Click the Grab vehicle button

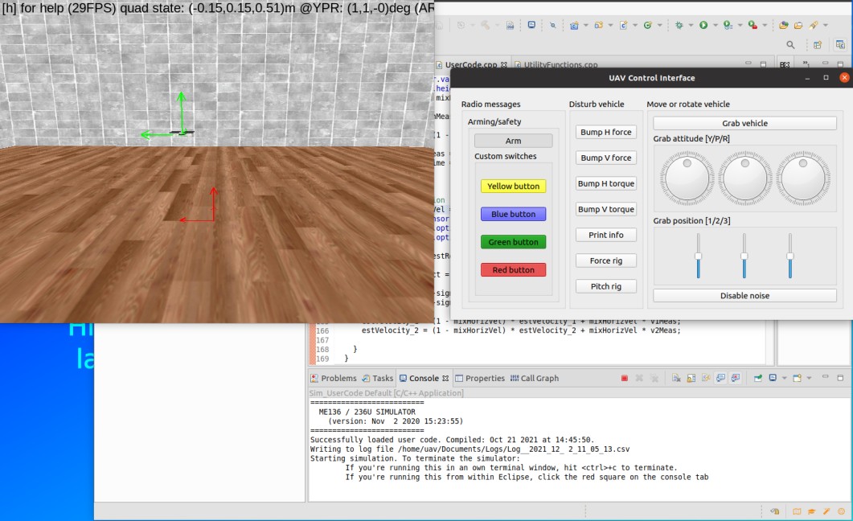pos(744,122)
